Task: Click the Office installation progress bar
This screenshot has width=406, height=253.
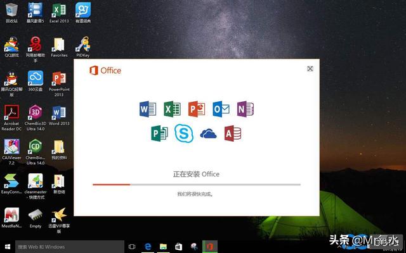Action: point(196,185)
